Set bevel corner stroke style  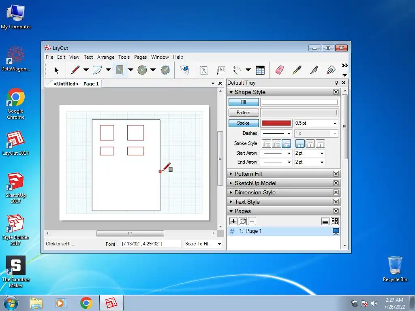(287, 144)
